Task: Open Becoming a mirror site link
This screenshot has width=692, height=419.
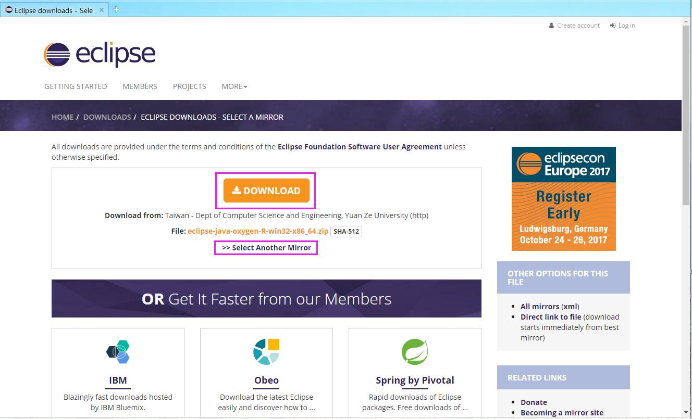Action: (x=562, y=413)
